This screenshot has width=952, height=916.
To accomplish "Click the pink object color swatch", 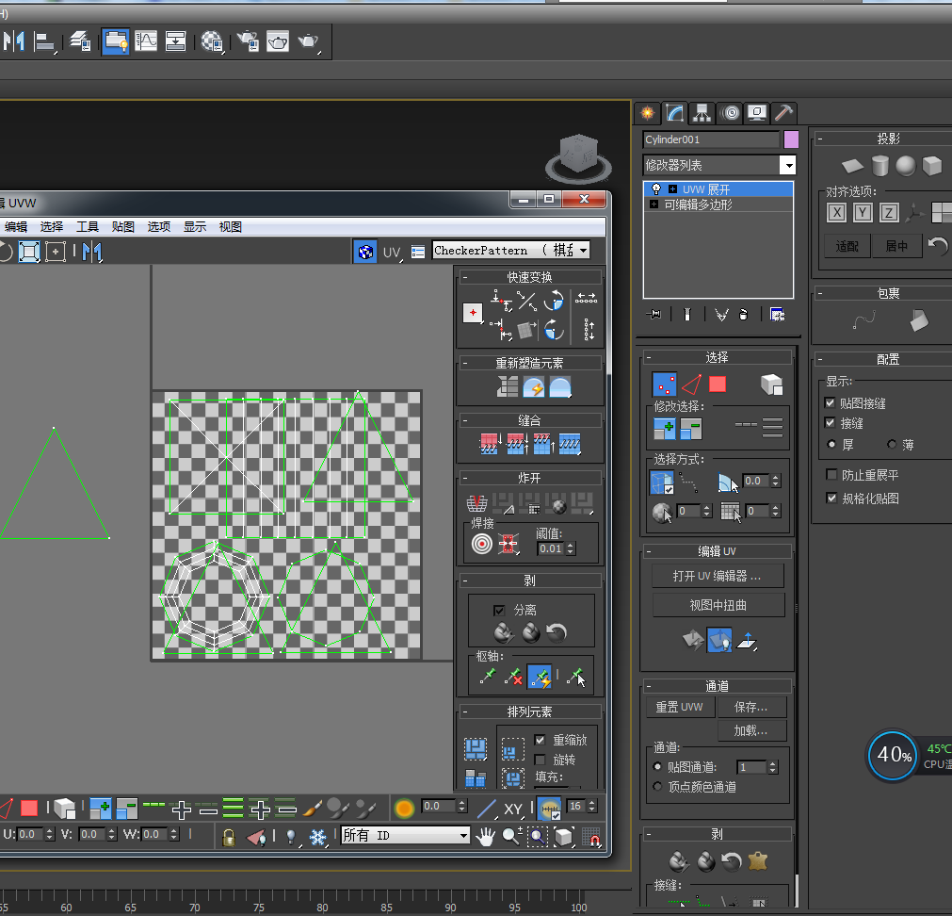I will point(791,139).
